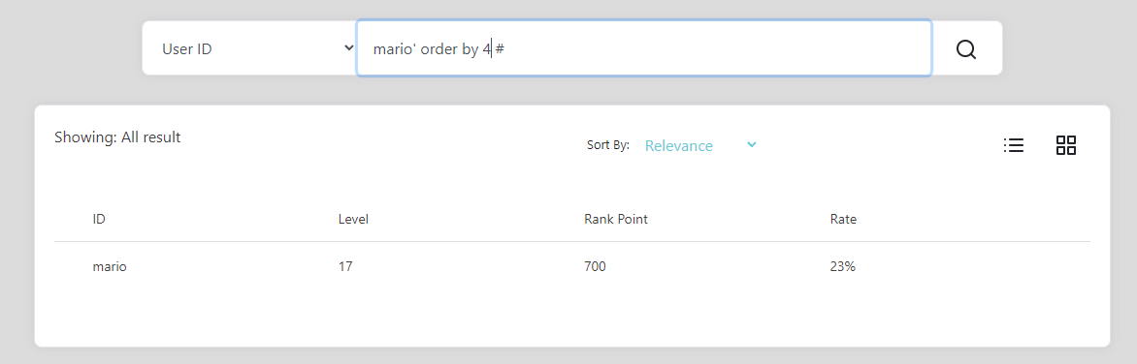Click the chevron next to Relevance
Viewport: 1137px width, 364px height.
(752, 145)
